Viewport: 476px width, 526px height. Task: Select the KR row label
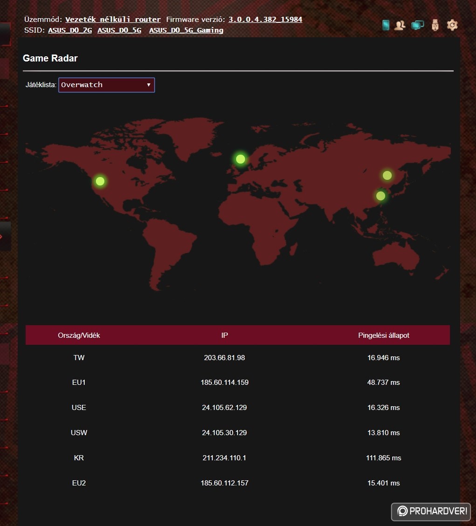(x=79, y=458)
